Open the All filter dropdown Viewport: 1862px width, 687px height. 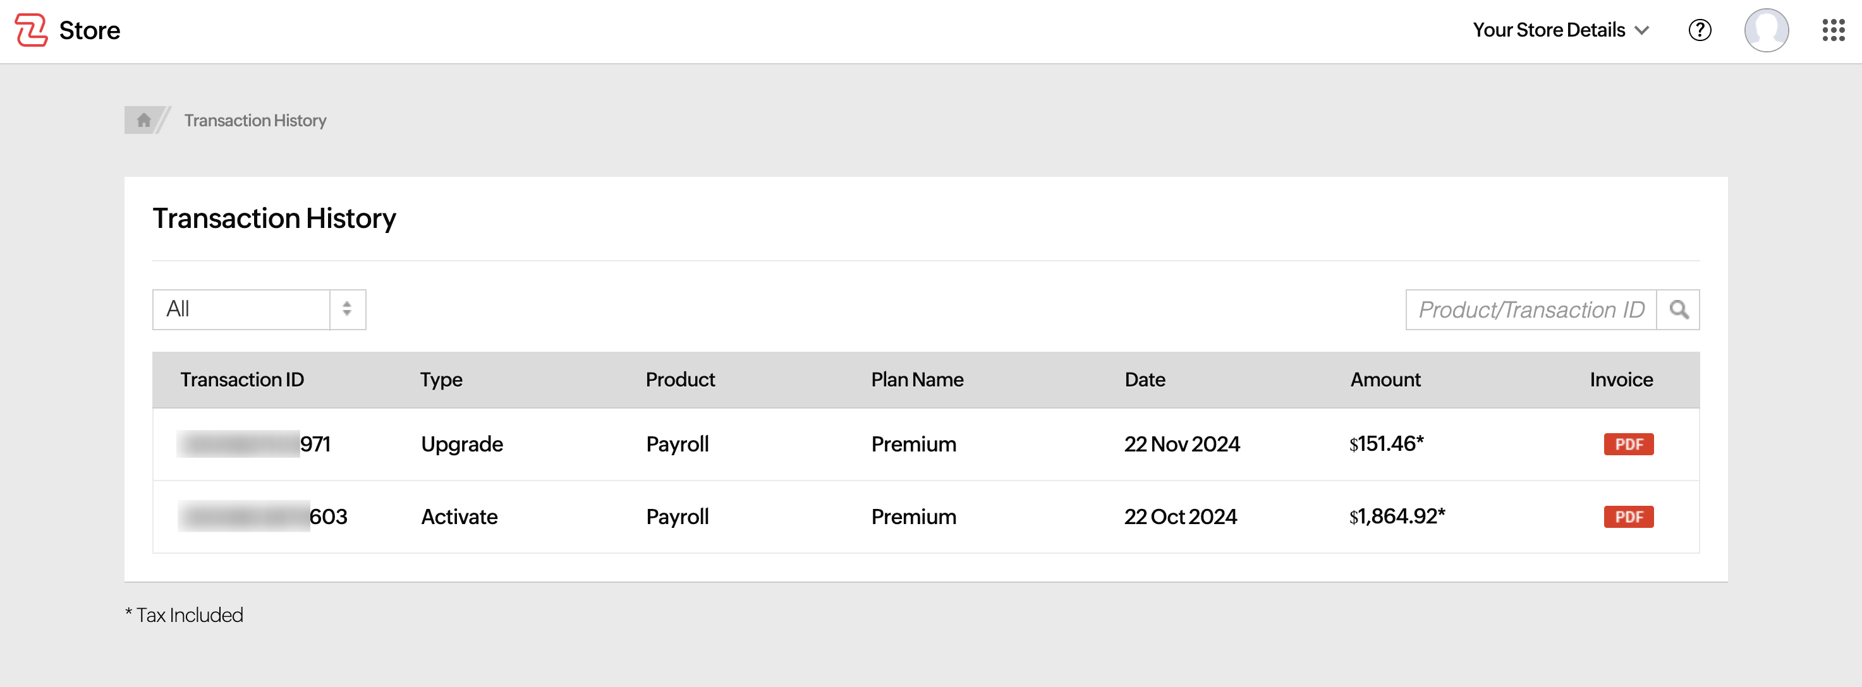tap(242, 309)
